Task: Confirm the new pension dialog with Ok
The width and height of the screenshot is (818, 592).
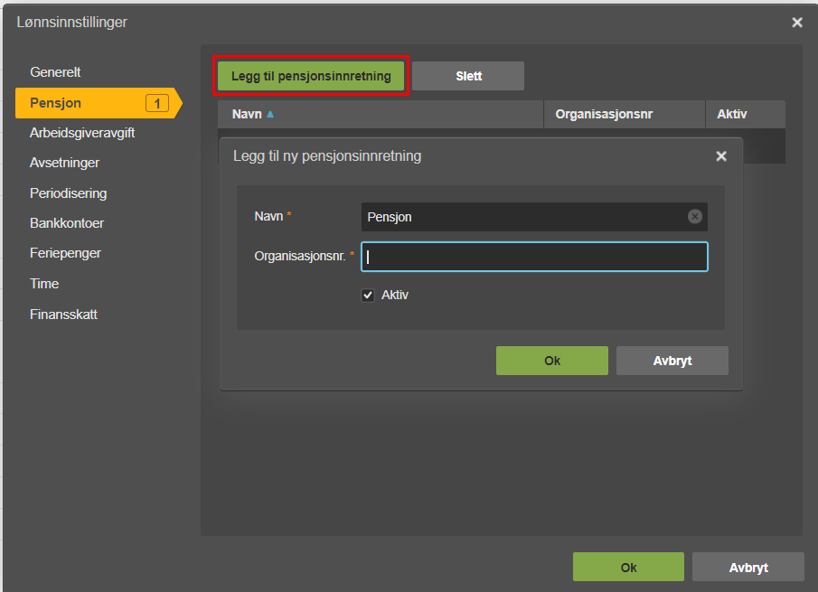Action: 552,361
